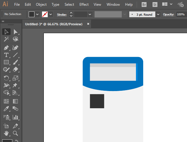Open the stroke color dropdown arrow
The width and height of the screenshot is (187, 142).
tap(51, 14)
